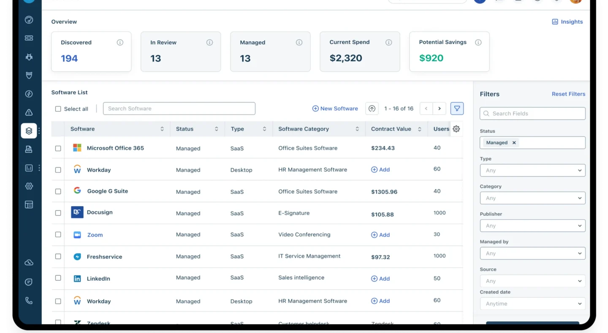The image size is (608, 333).
Task: Open the bug icon in sidebar
Action: click(29, 57)
